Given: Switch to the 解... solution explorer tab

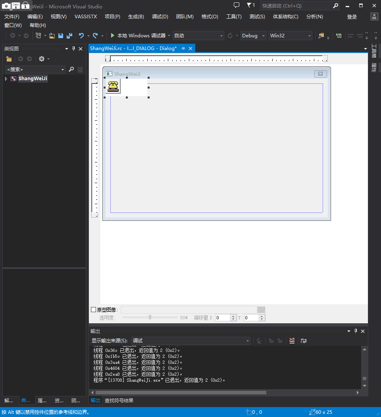Looking at the screenshot, I should pos(9,400).
